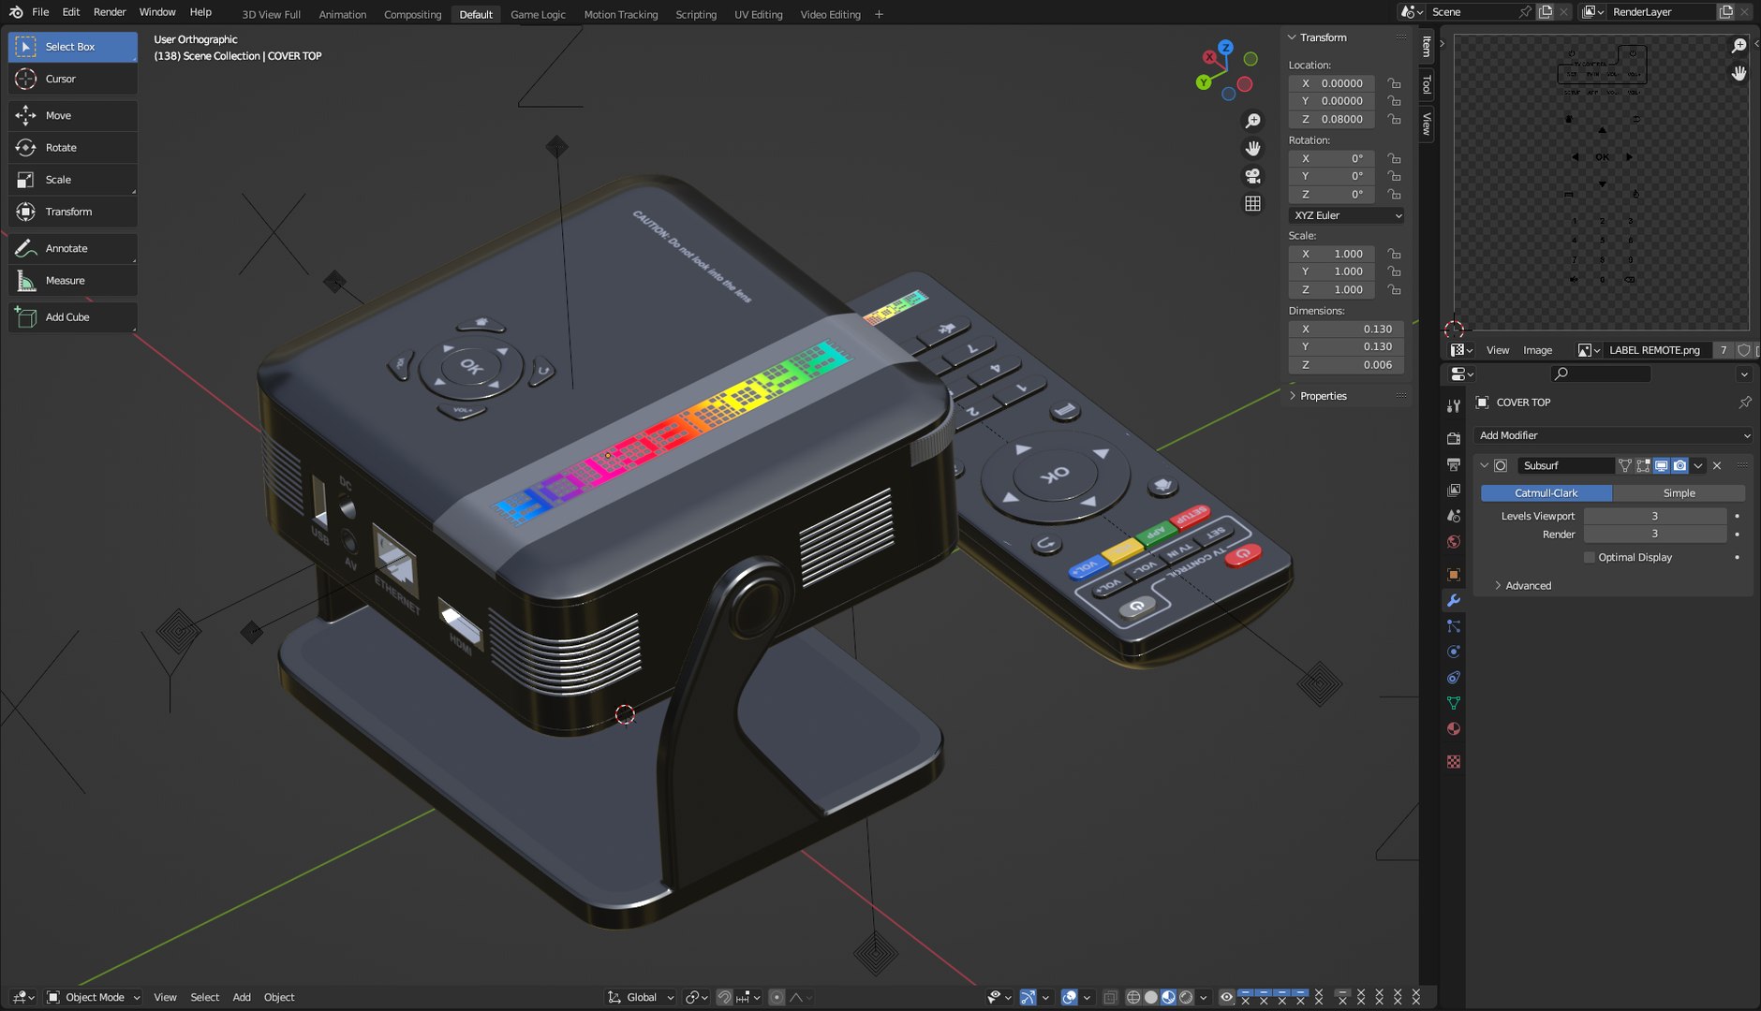Toggle Subsurf show in edit mode

point(1643,465)
